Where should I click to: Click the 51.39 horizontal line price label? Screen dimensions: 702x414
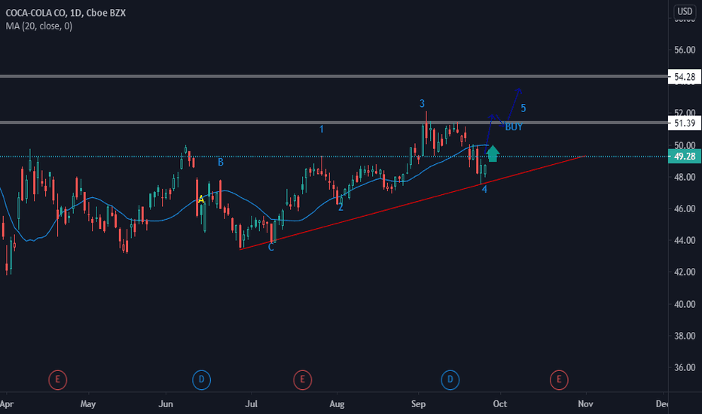685,123
